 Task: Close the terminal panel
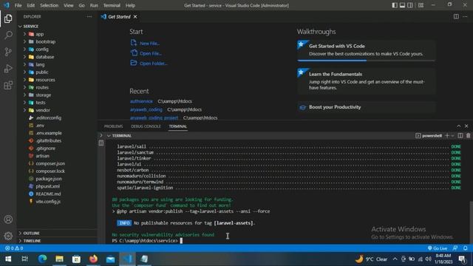pos(466,126)
